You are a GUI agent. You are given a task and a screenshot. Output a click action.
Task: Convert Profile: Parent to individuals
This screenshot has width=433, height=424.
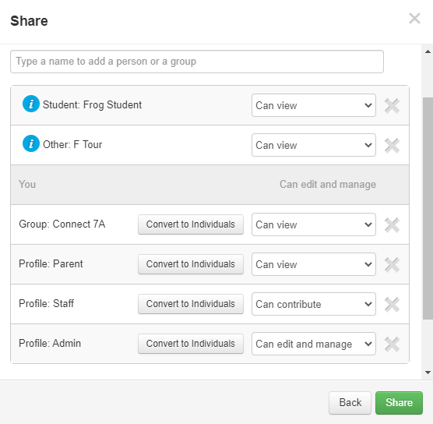click(191, 264)
